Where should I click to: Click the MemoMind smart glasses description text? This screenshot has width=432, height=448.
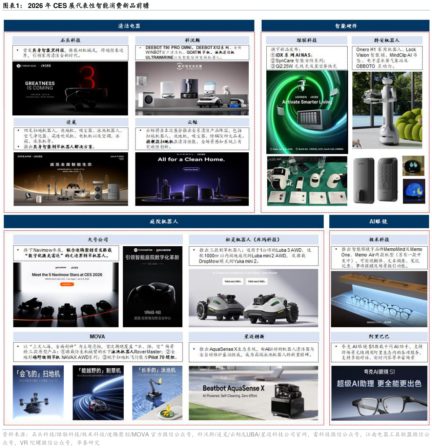point(379,258)
